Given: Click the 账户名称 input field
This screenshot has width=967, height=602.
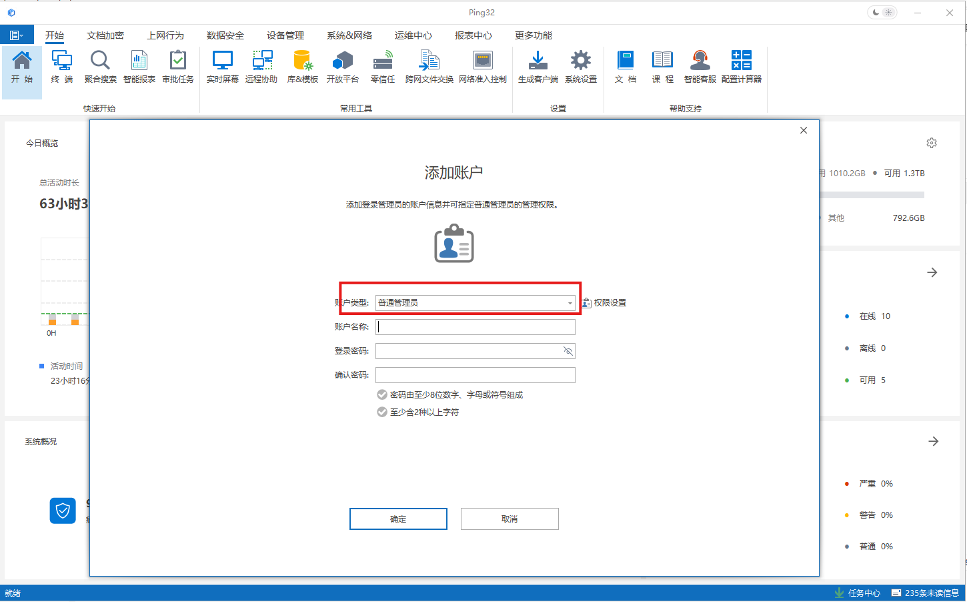Looking at the screenshot, I should click(x=475, y=327).
